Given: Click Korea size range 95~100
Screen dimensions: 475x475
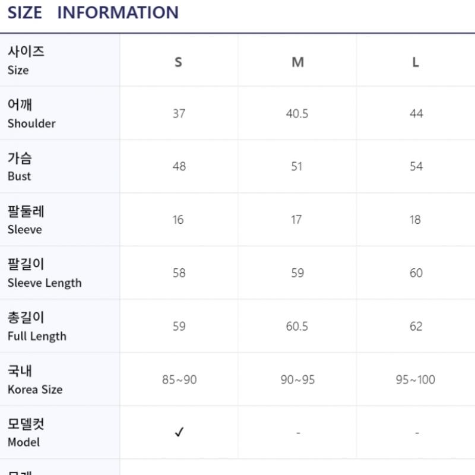Looking at the screenshot, I should pos(416,379).
